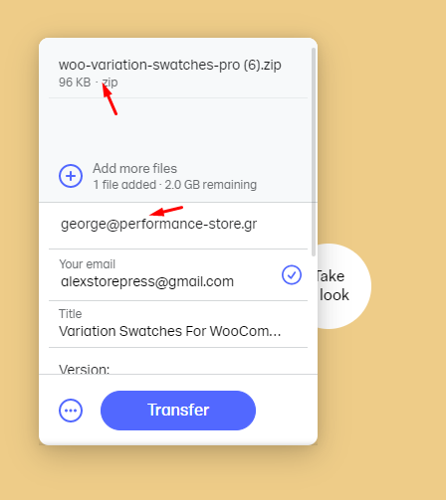Viewport: 446px width, 500px height.
Task: Start upload with the Transfer button
Action: tap(178, 411)
